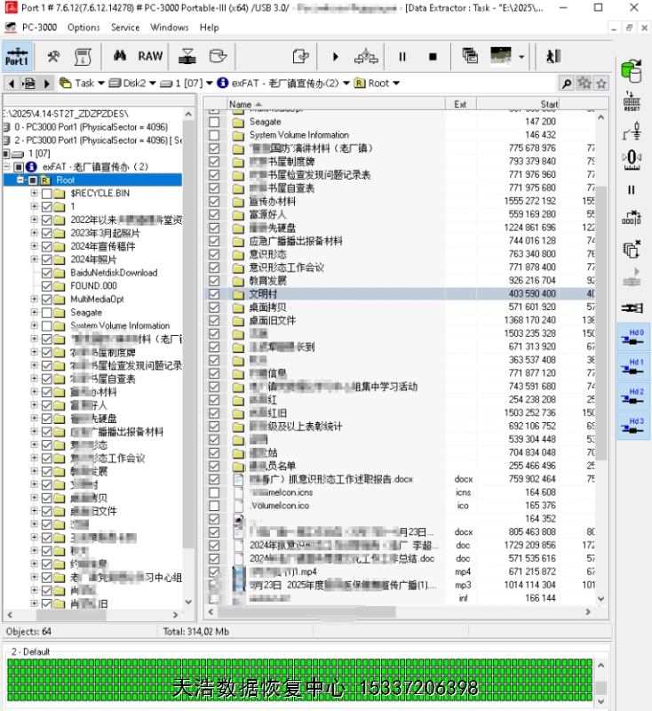Open the Task dropdown in path bar
The image size is (652, 711).
point(84,83)
